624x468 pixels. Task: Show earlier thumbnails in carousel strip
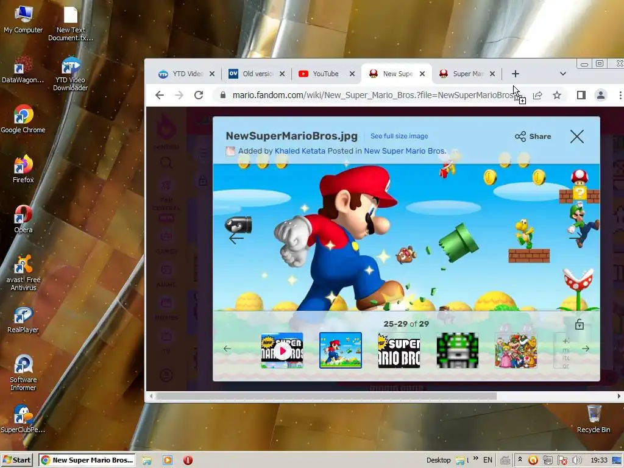227,349
